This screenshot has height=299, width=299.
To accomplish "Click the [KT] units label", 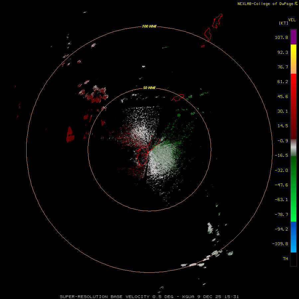I will [284, 23].
